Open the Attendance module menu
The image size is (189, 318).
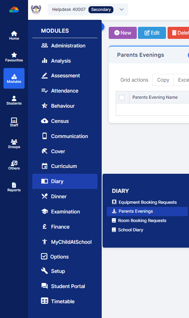[x=65, y=91]
